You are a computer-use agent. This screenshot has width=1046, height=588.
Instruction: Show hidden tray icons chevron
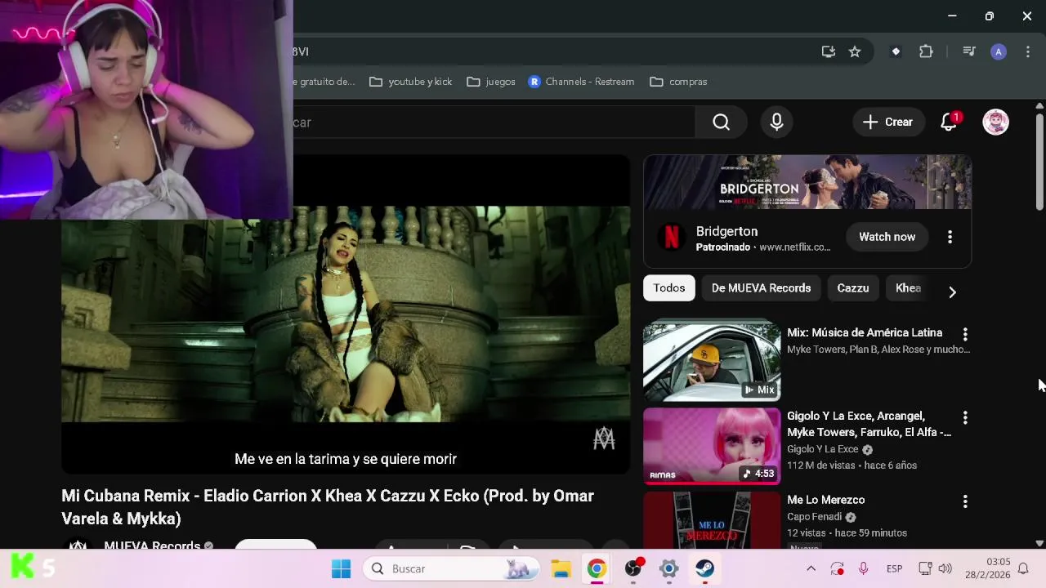click(811, 568)
